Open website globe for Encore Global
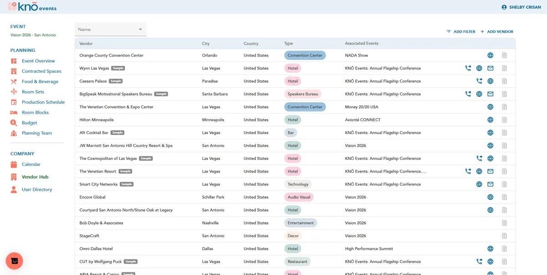Screen dimensions: 547x275 pyautogui.click(x=490, y=197)
